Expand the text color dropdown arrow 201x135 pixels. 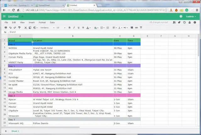pyautogui.click(x=90, y=28)
